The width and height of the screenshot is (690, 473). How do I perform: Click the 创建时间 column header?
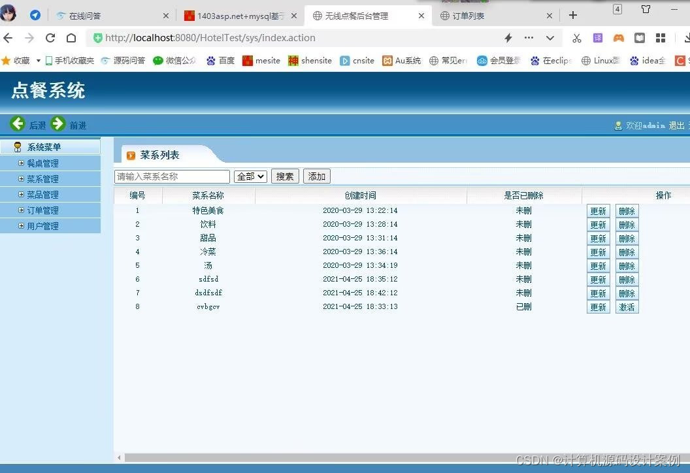pos(361,195)
